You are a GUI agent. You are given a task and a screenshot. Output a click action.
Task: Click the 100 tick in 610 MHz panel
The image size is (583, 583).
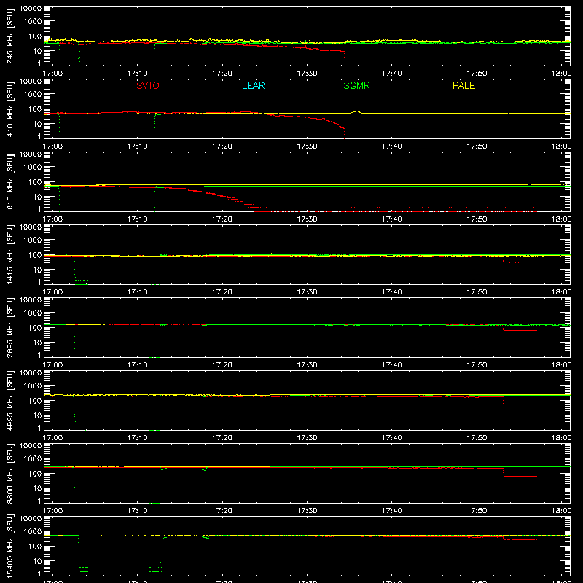pos(35,182)
